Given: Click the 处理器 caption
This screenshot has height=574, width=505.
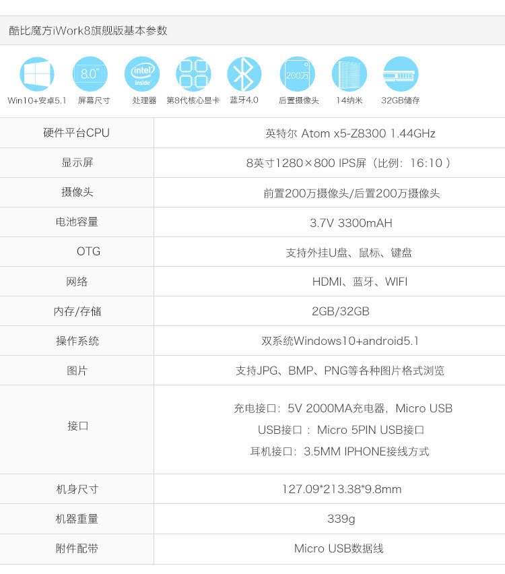Looking at the screenshot, I should pyautogui.click(x=145, y=100).
